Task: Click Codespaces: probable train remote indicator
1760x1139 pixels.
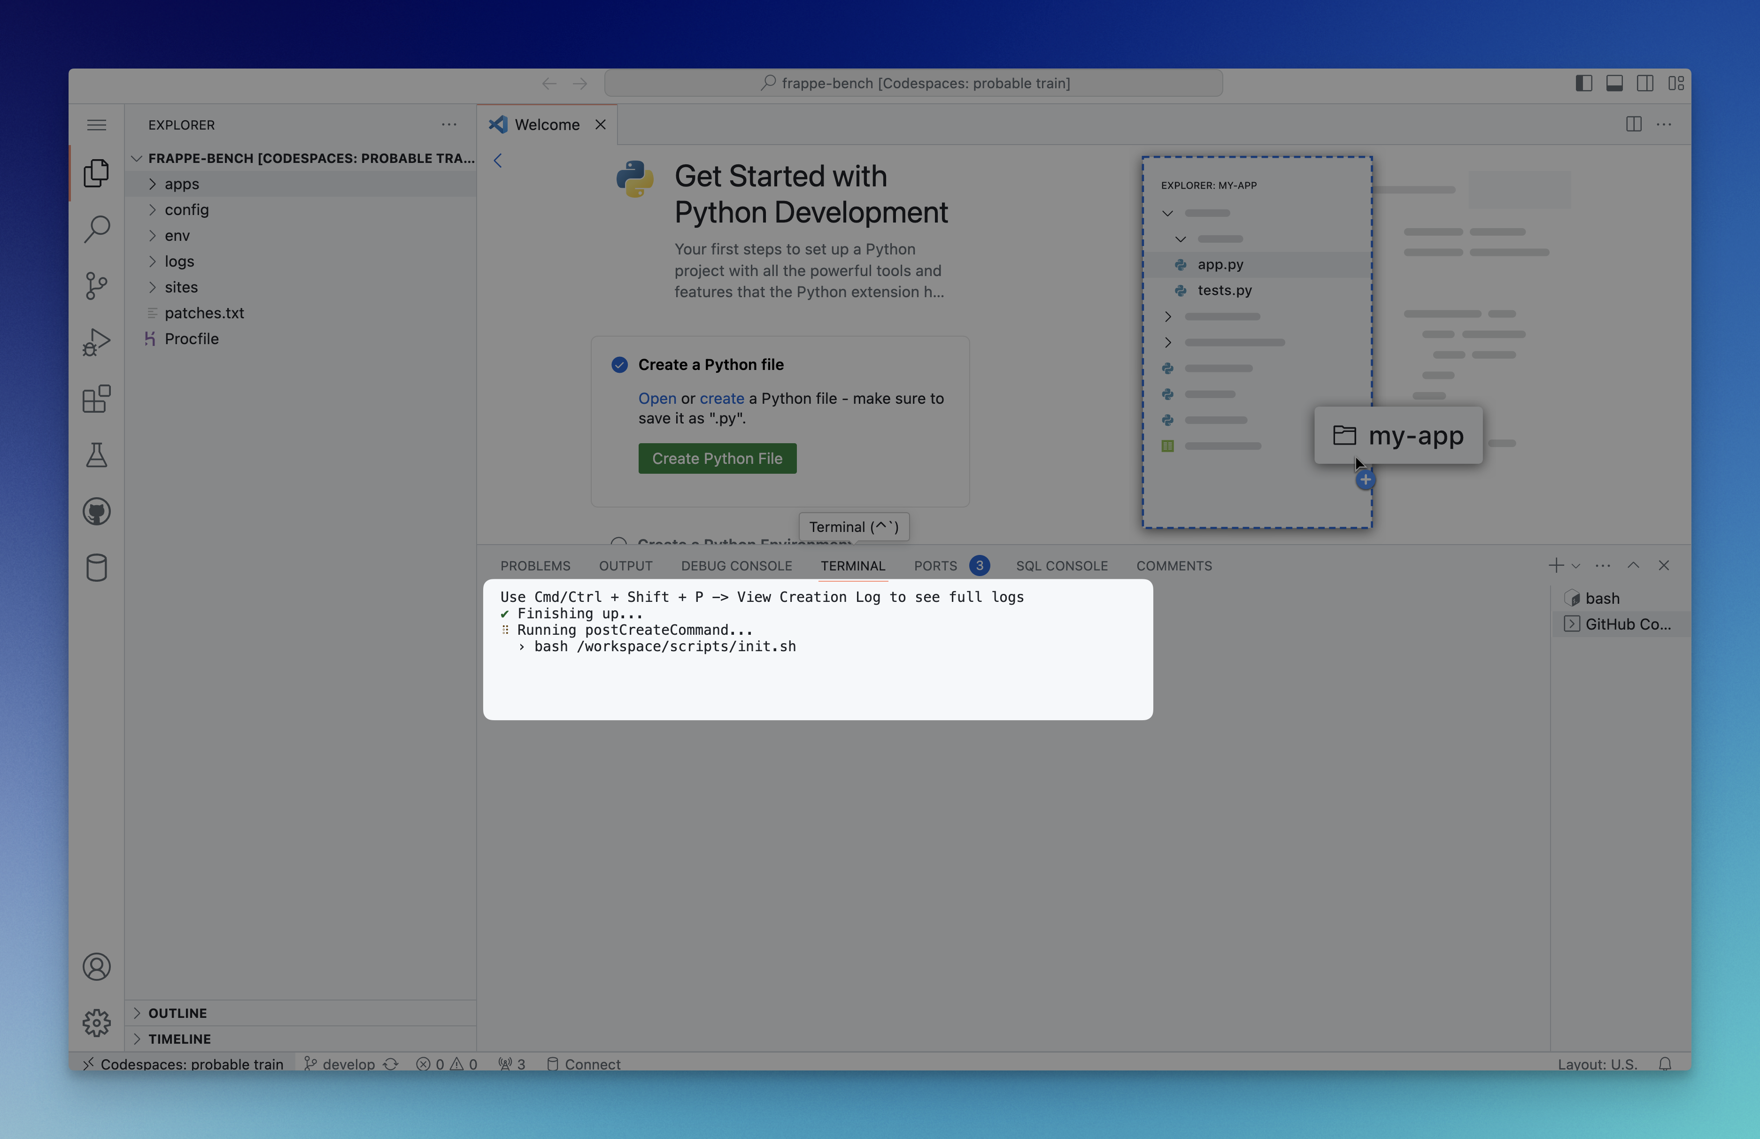Action: pos(183,1063)
